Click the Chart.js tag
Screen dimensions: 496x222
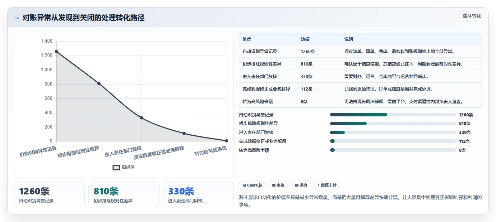click(252, 185)
